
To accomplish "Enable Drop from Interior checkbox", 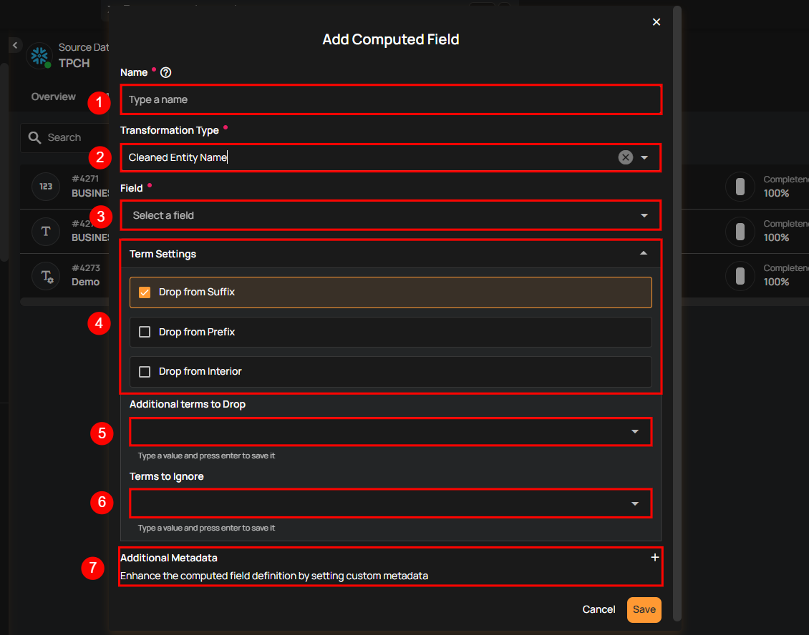I will pyautogui.click(x=145, y=372).
